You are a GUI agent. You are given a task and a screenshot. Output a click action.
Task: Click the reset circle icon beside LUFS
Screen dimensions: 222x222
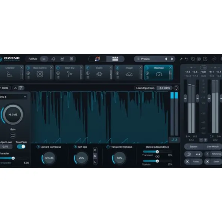coord(176,88)
